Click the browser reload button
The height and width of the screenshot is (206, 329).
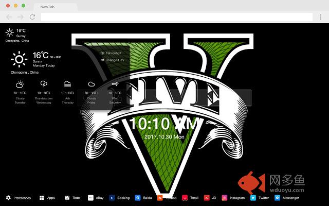point(32,17)
